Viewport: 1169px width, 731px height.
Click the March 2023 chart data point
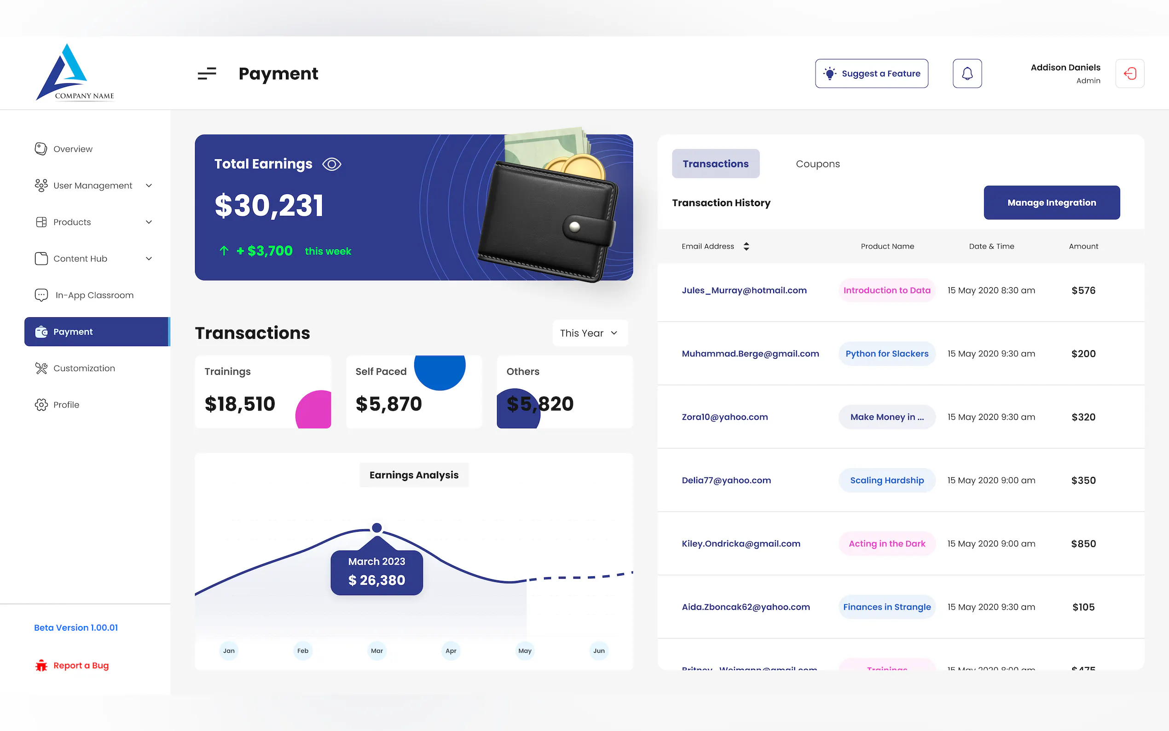377,528
